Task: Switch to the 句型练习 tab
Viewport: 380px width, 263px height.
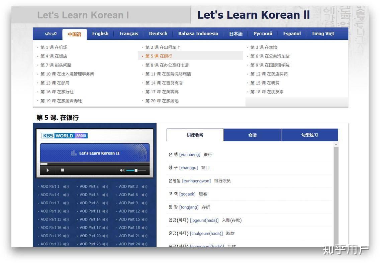Action: [309, 135]
